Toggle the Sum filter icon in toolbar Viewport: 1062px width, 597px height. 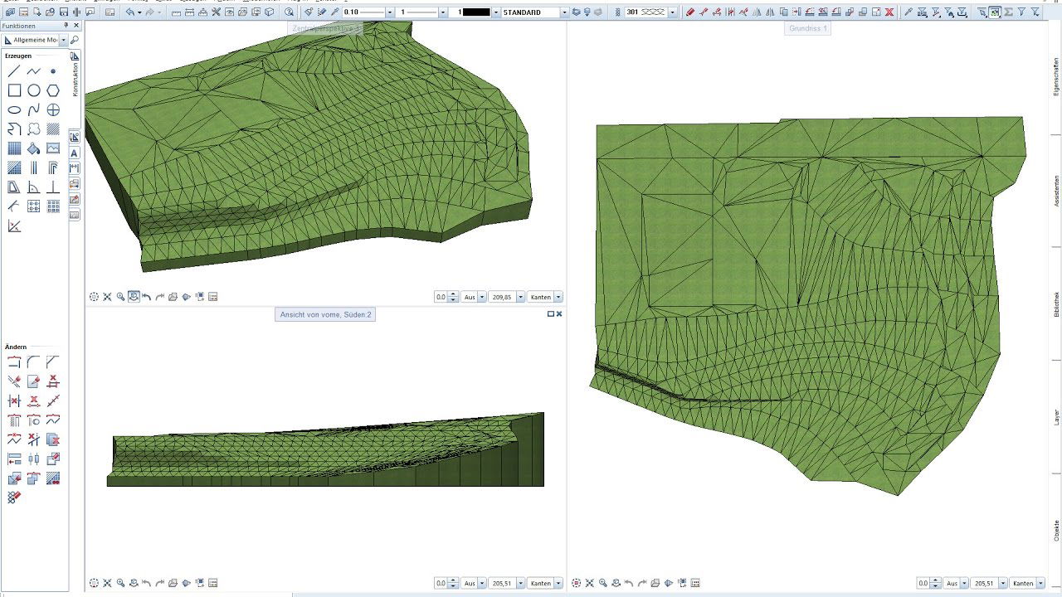pyautogui.click(x=1009, y=12)
